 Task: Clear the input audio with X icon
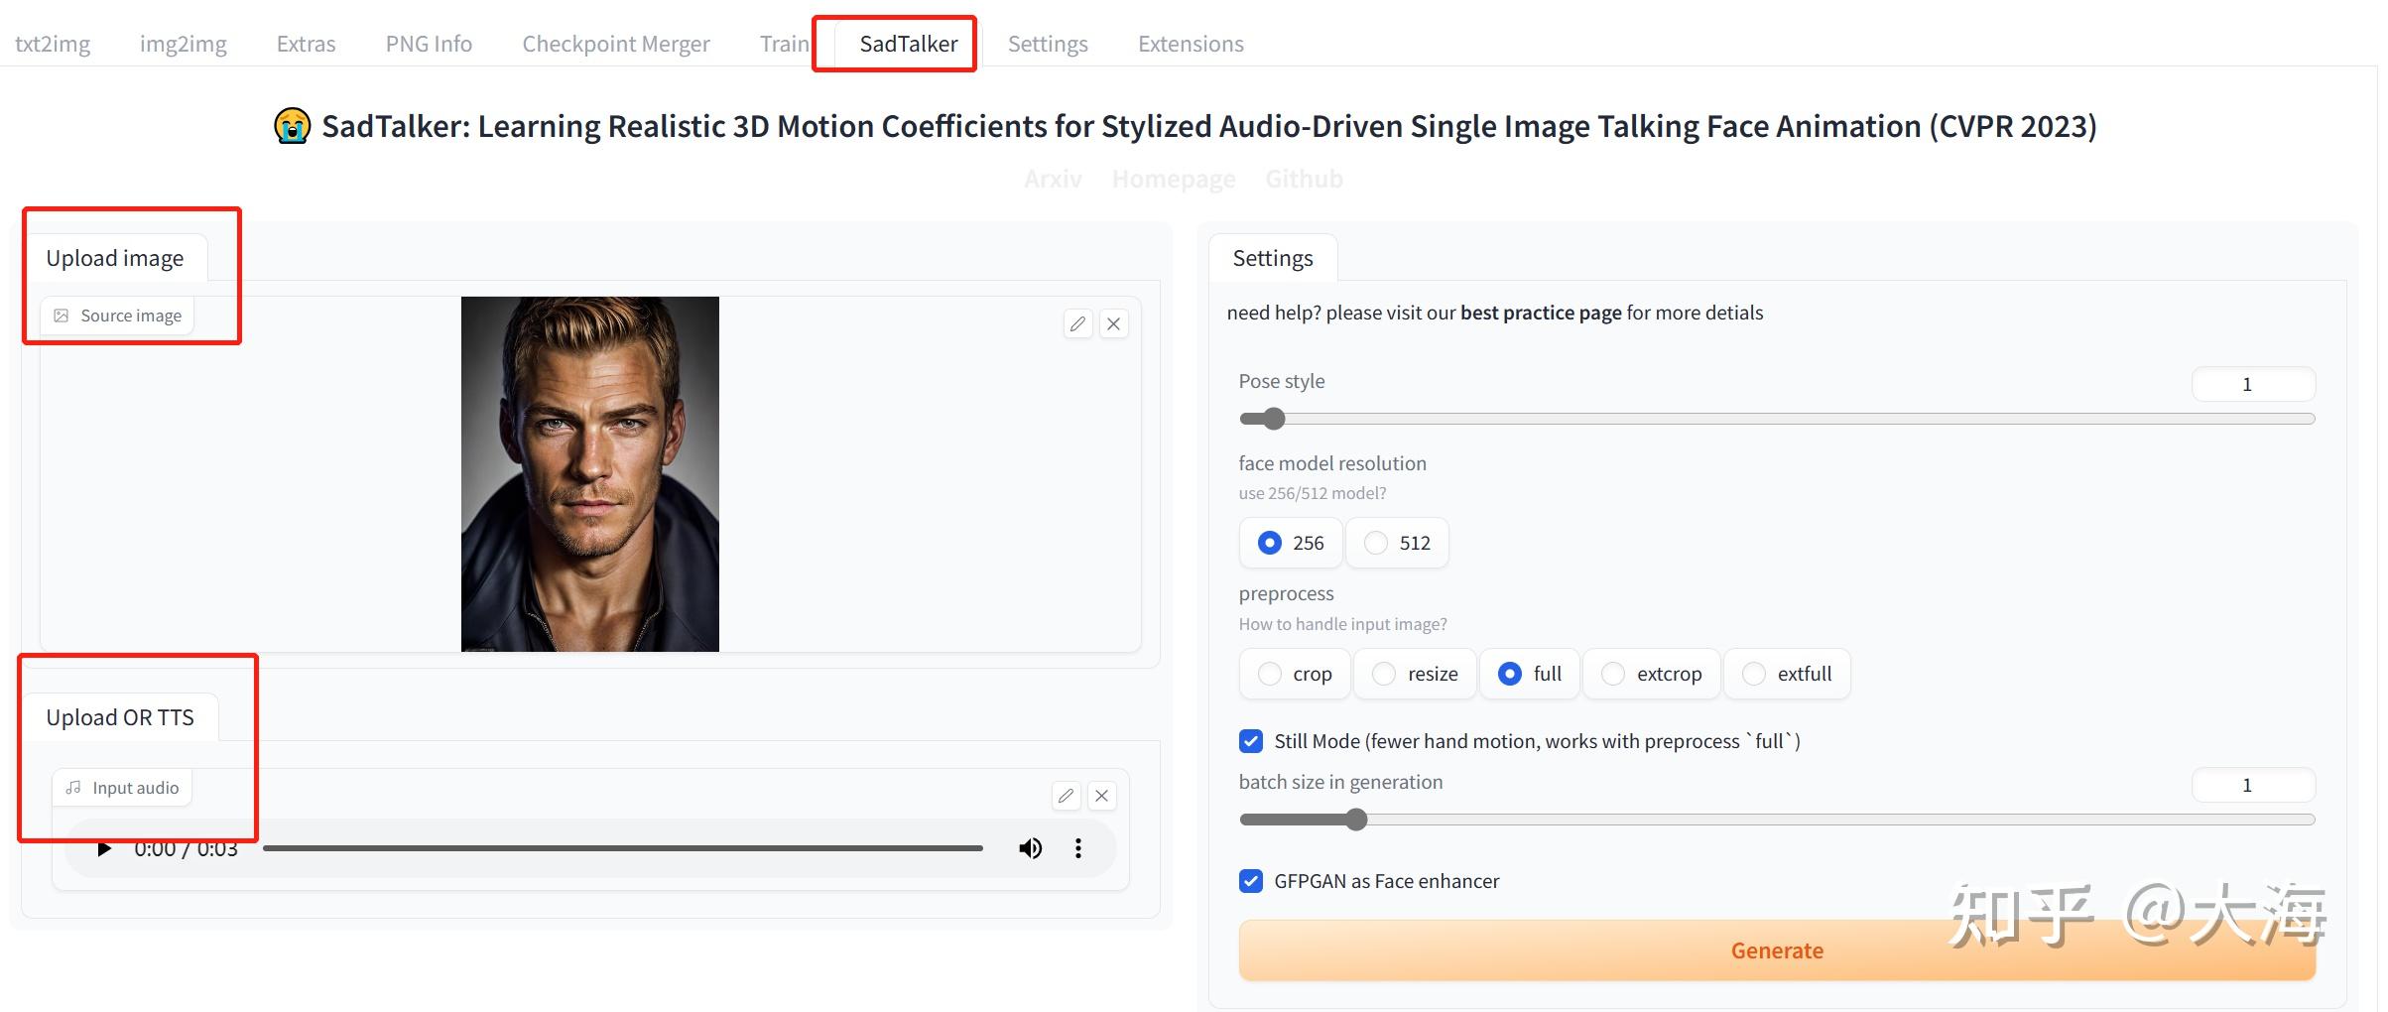tap(1101, 796)
